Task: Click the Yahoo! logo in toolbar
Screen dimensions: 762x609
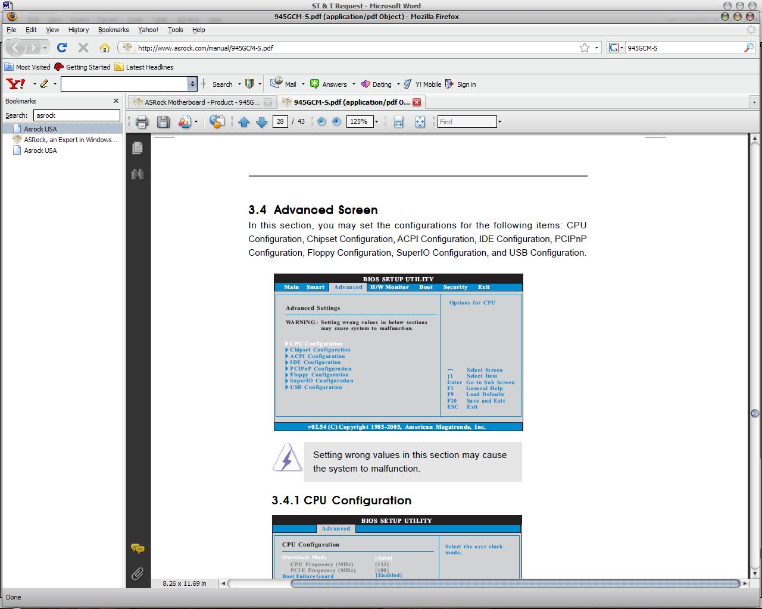Action: [15, 84]
